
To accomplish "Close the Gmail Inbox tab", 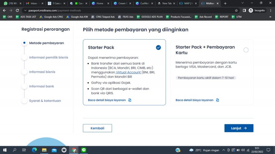I will pyautogui.click(x=42, y=3).
